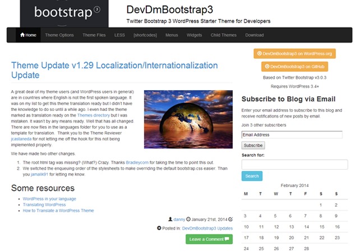The height and width of the screenshot is (252, 359).
Task: Select calendar day 14
Action: tap(307, 227)
